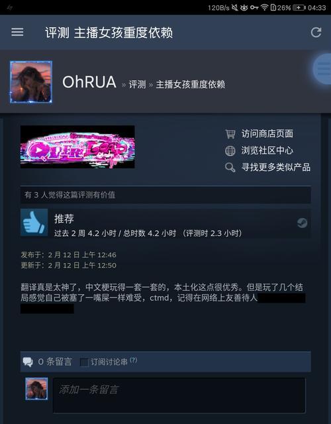The height and width of the screenshot is (424, 331).
Task: Tap the refresh icon in header
Action: (x=316, y=32)
